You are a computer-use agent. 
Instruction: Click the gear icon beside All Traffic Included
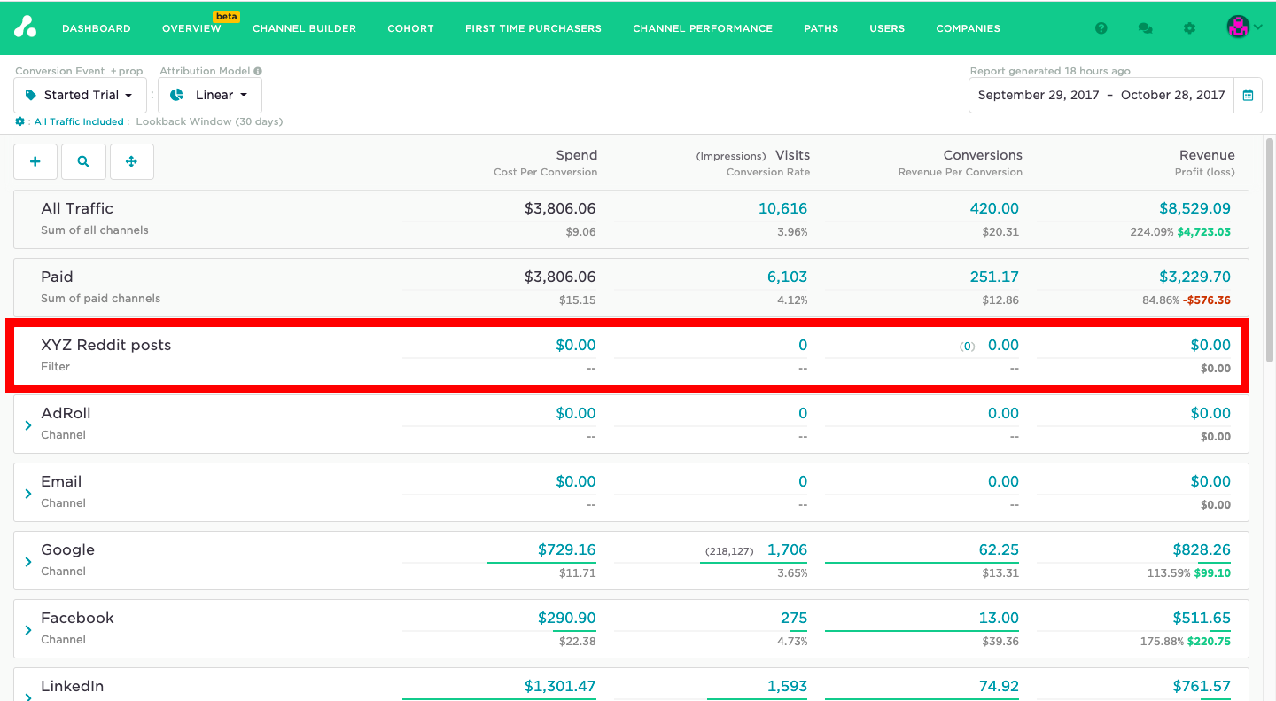(x=19, y=121)
